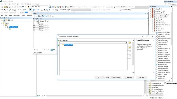The image size is (177, 99).
Task: Expand the Database Servers node
Action: click(148, 84)
